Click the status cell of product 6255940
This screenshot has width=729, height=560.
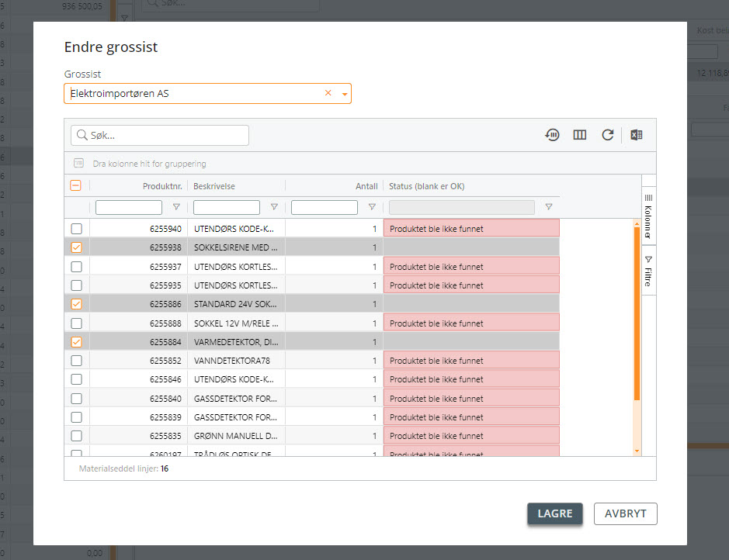(471, 229)
